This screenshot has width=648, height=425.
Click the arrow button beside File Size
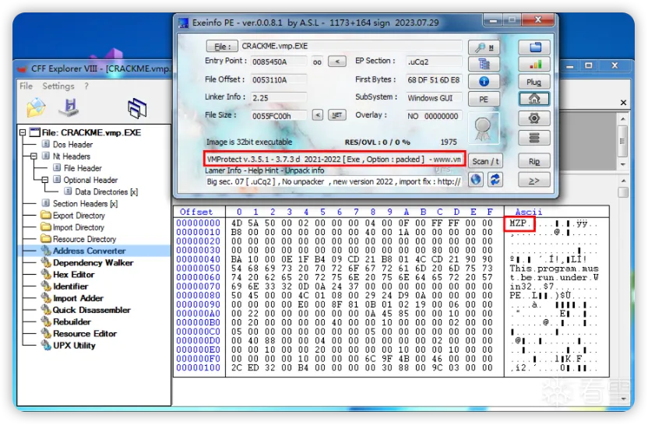318,115
